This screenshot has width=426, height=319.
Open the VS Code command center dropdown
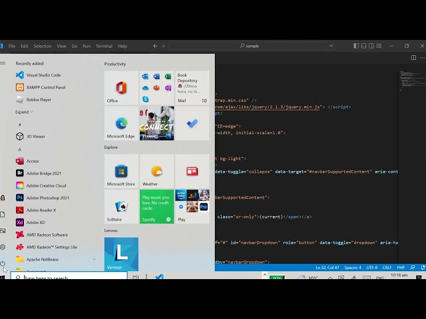331,46
